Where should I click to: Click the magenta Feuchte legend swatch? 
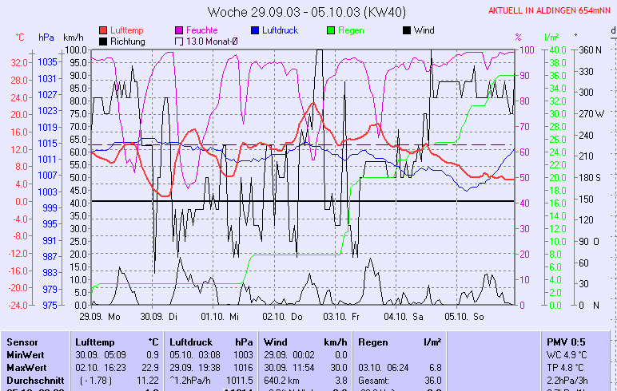pyautogui.click(x=179, y=30)
